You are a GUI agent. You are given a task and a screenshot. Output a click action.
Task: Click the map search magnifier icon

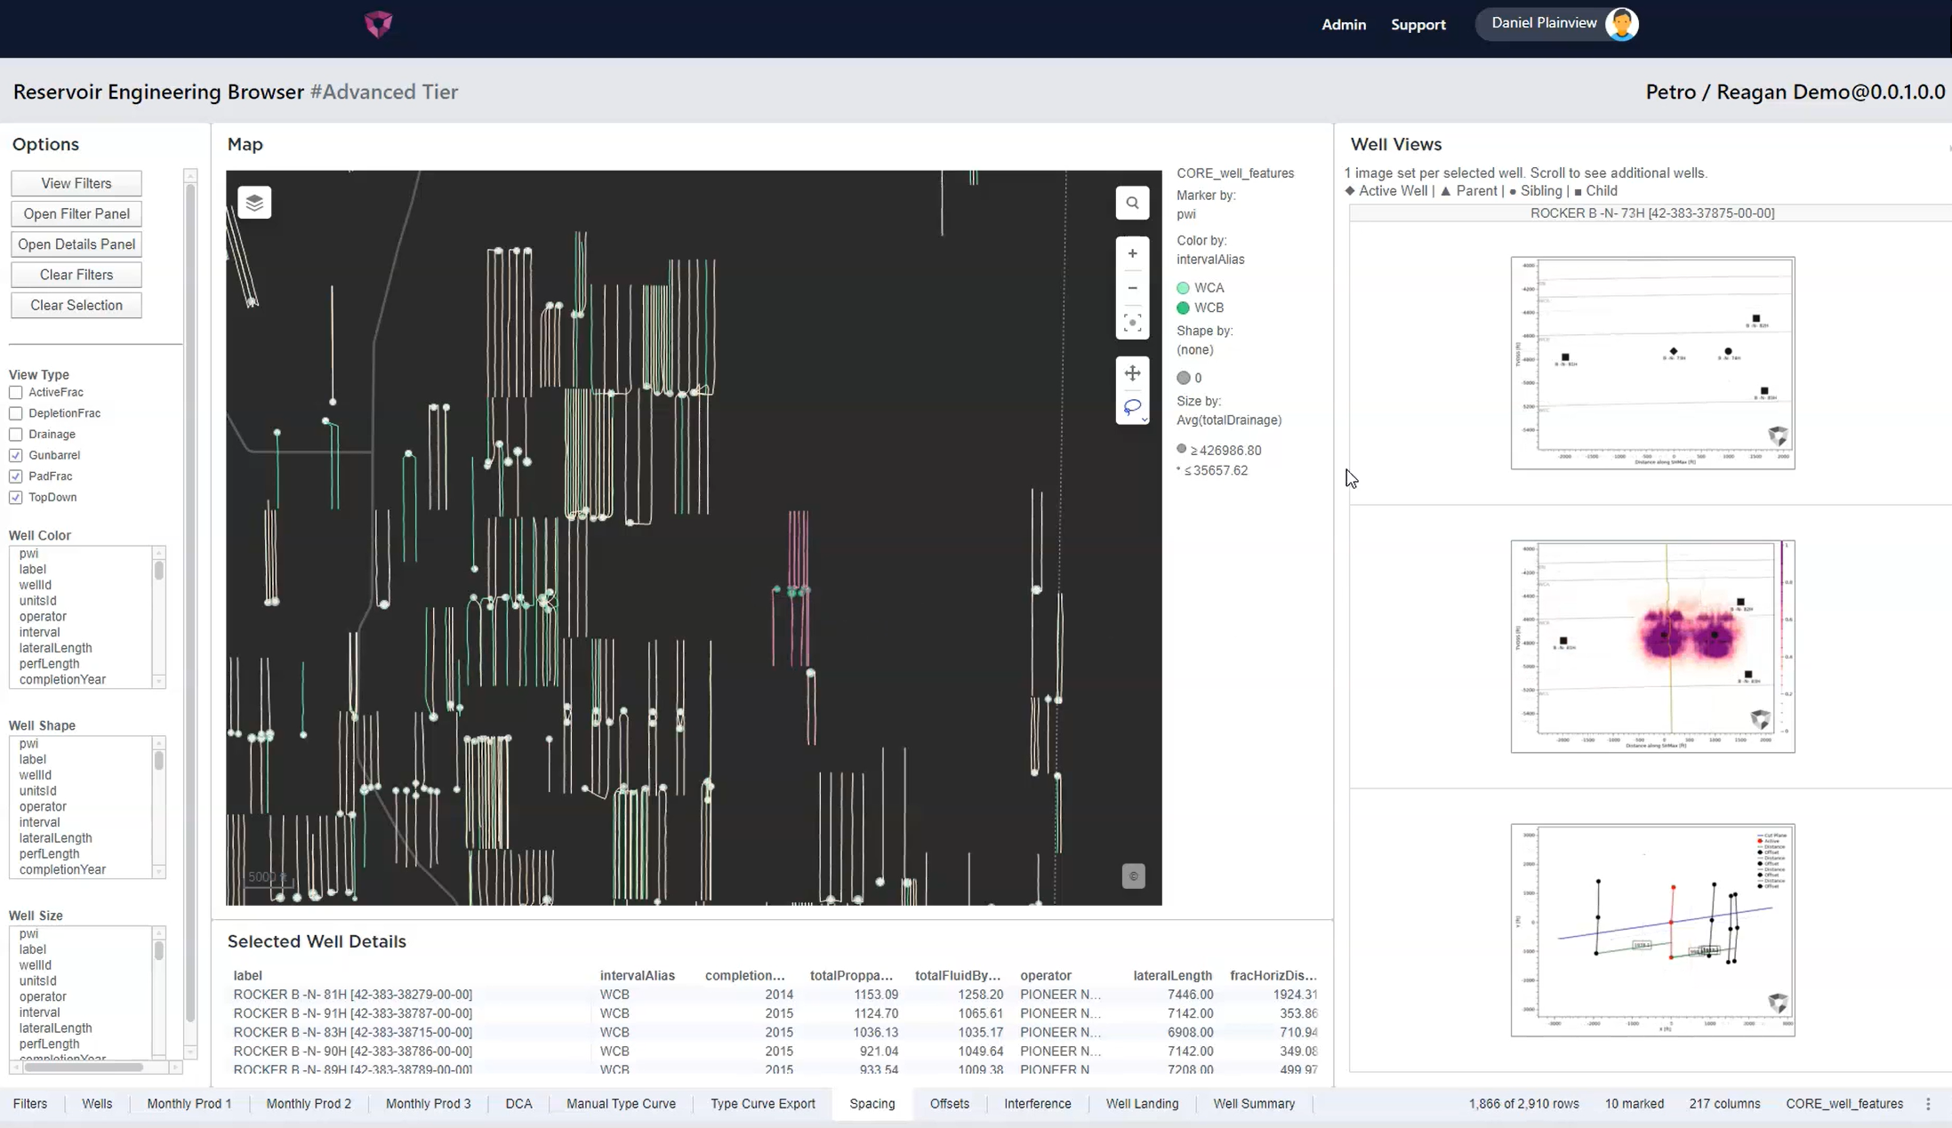(1132, 204)
